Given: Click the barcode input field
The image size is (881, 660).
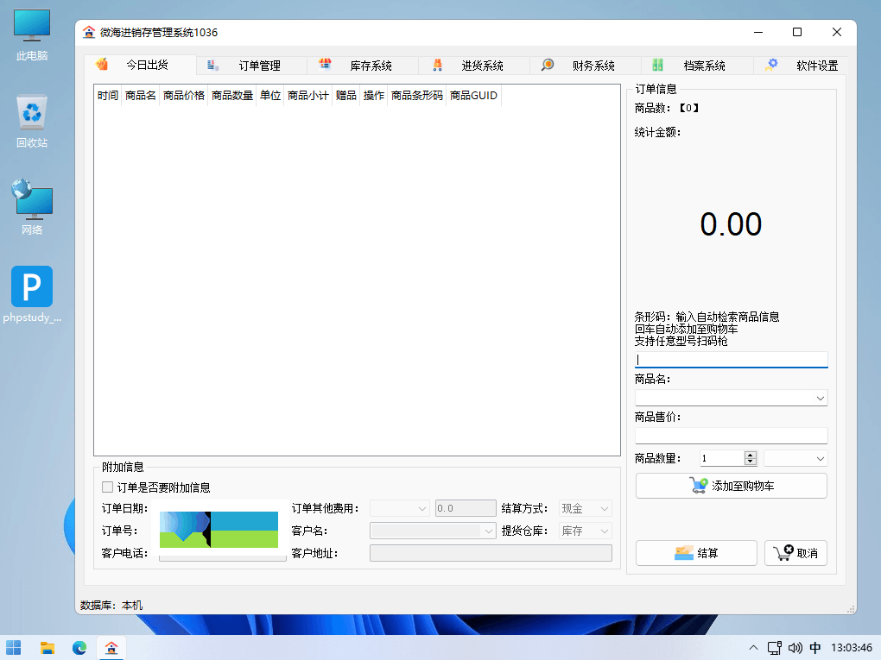Looking at the screenshot, I should point(731,360).
